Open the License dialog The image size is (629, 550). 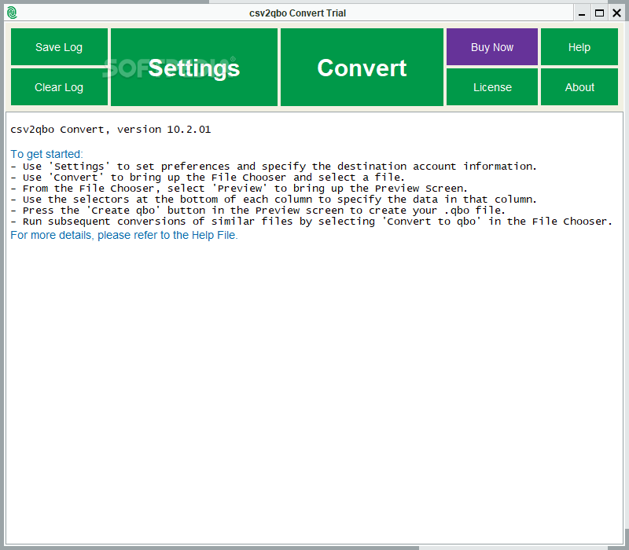coord(492,87)
